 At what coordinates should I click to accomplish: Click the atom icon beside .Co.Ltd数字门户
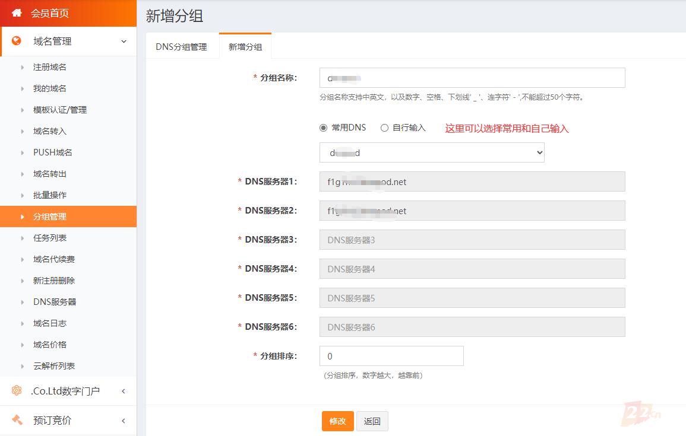pos(17,391)
